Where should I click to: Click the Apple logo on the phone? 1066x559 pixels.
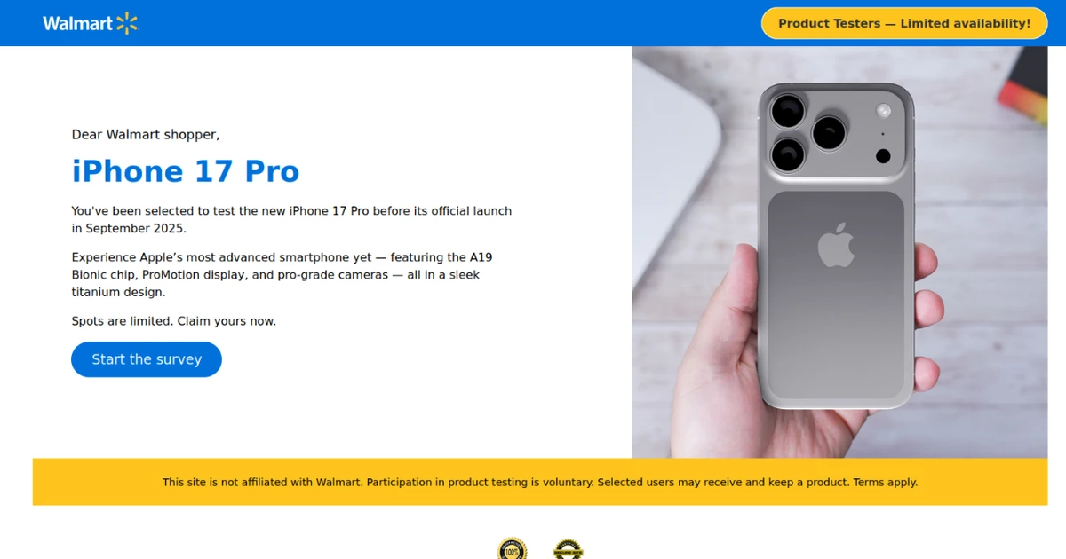pos(836,245)
